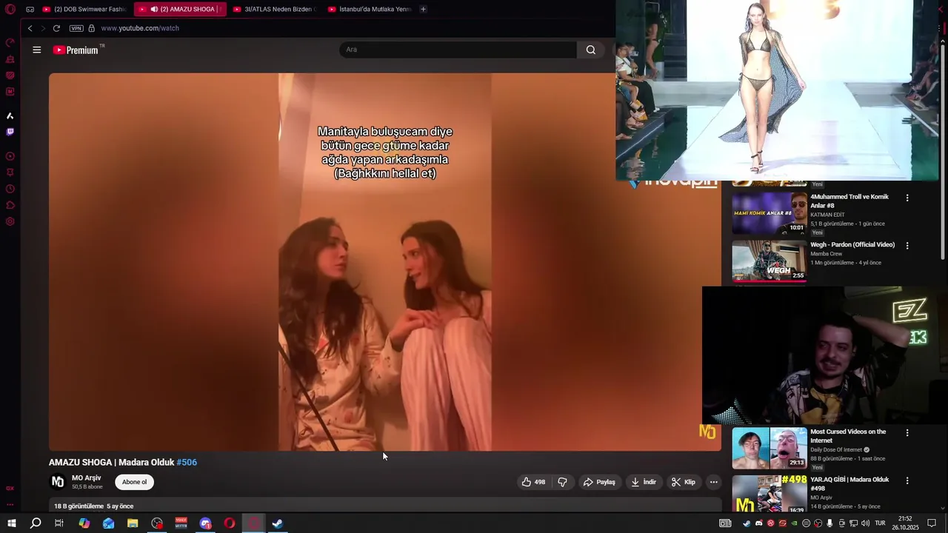This screenshot has width=948, height=533.
Task: Select the AMAZU SHOGA tab
Action: pyautogui.click(x=180, y=10)
